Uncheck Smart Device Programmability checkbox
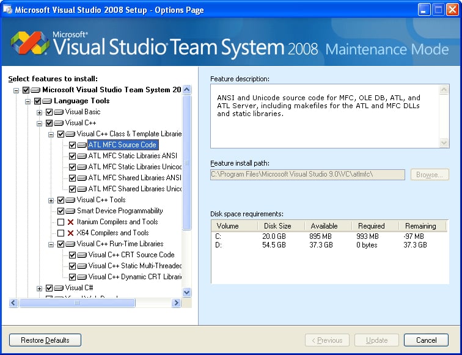This screenshot has width=462, height=355. click(x=61, y=211)
